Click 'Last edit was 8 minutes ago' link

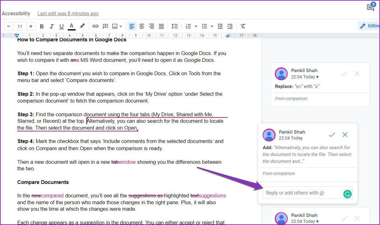(68, 13)
